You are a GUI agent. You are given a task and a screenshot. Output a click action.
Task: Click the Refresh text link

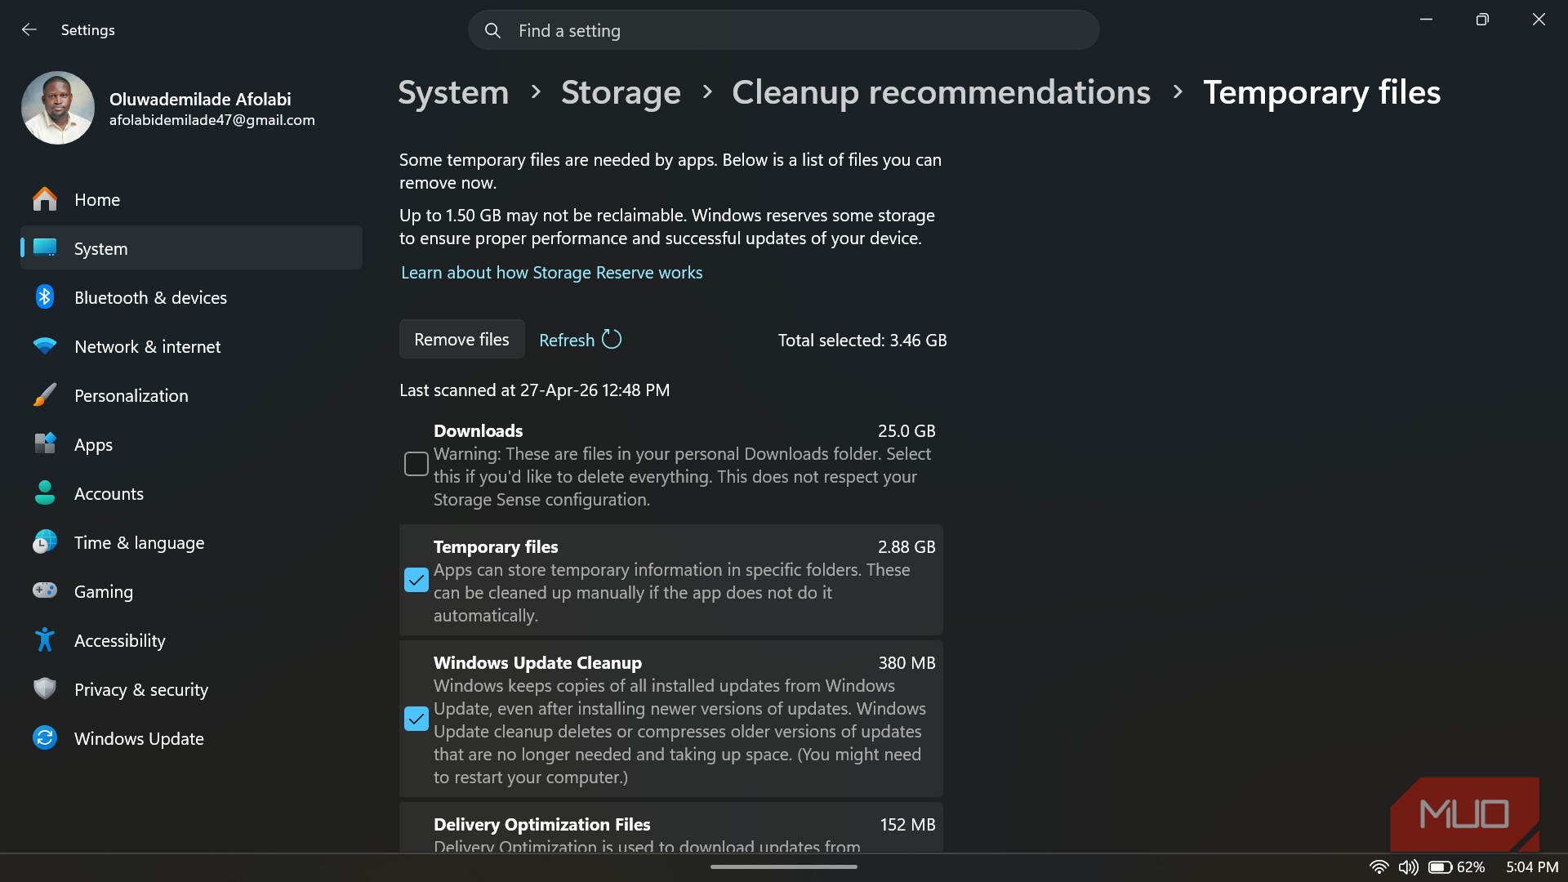567,340
